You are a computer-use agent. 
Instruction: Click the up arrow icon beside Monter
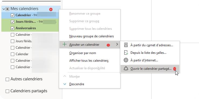[x=65, y=76]
